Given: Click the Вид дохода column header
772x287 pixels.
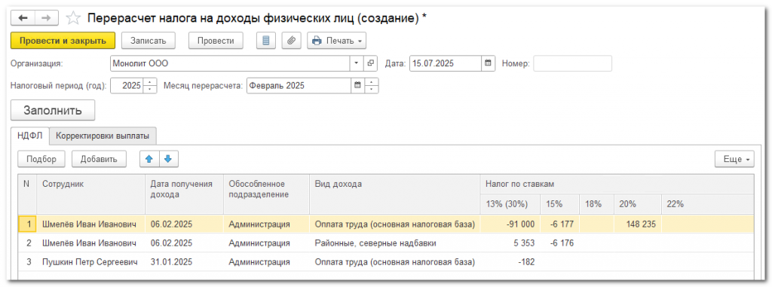Looking at the screenshot, I should 394,194.
